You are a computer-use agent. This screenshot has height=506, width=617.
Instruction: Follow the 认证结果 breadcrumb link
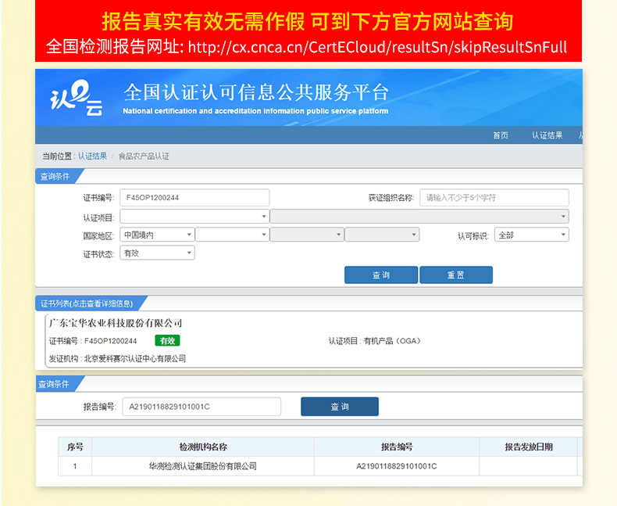pyautogui.click(x=92, y=156)
